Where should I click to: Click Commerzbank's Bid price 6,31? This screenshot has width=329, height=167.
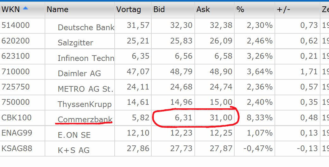pos(184,117)
